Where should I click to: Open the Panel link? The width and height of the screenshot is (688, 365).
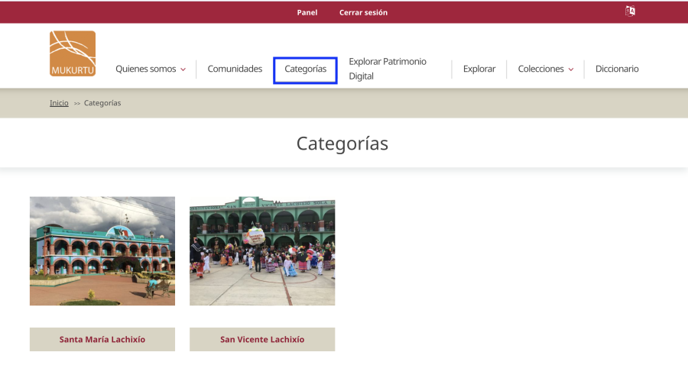coord(307,12)
